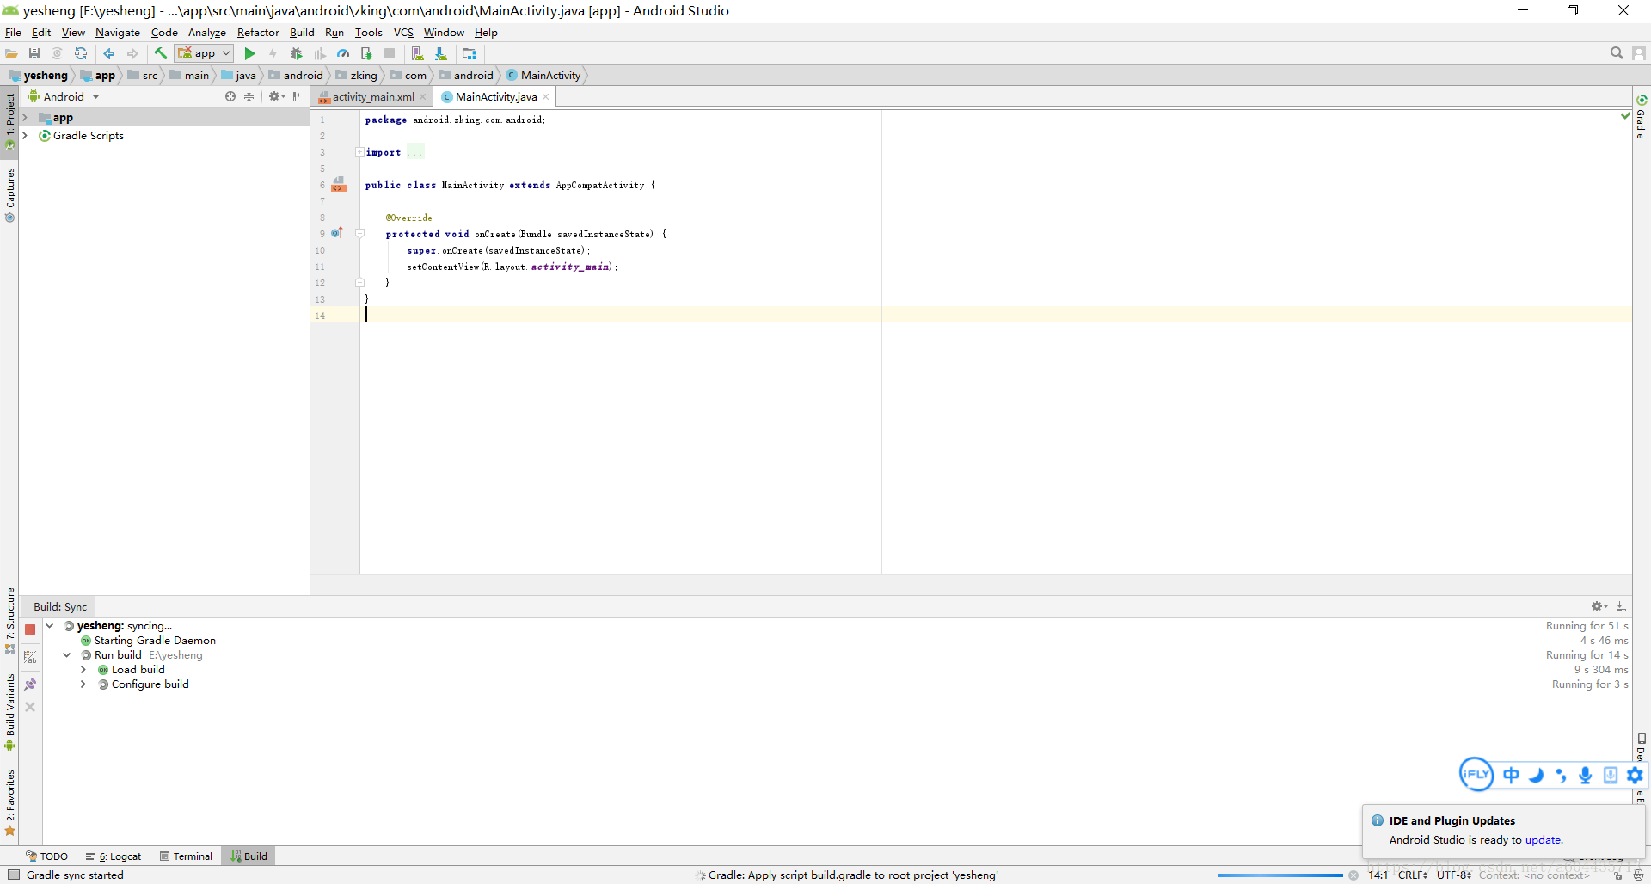
Task: Expand the Load build node
Action: pyautogui.click(x=83, y=670)
